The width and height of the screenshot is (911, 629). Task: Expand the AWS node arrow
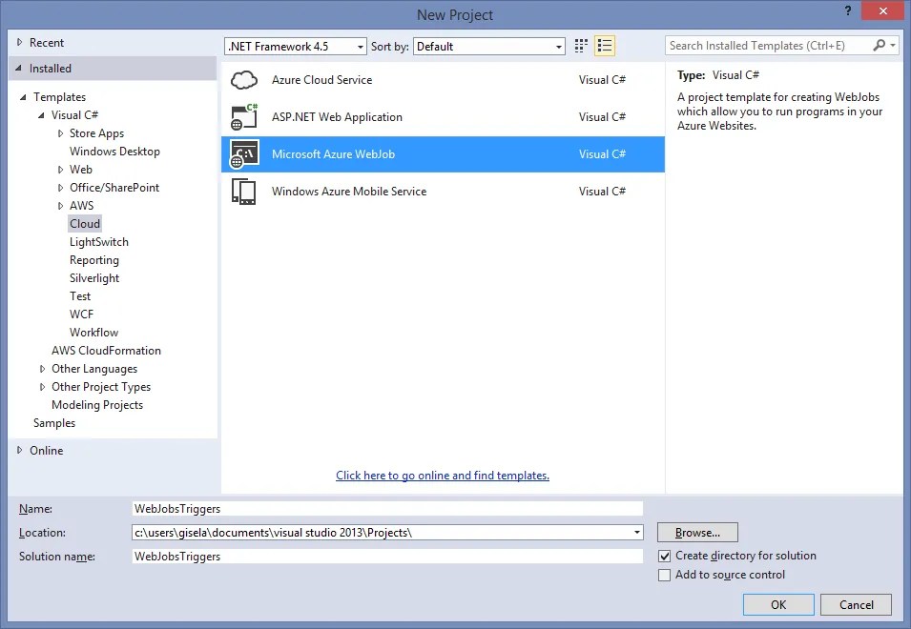[x=60, y=206]
